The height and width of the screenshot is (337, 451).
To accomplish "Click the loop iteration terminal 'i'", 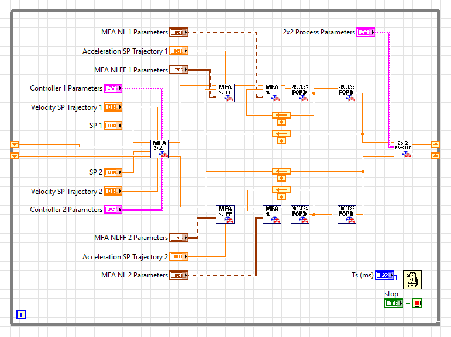I will (21, 314).
